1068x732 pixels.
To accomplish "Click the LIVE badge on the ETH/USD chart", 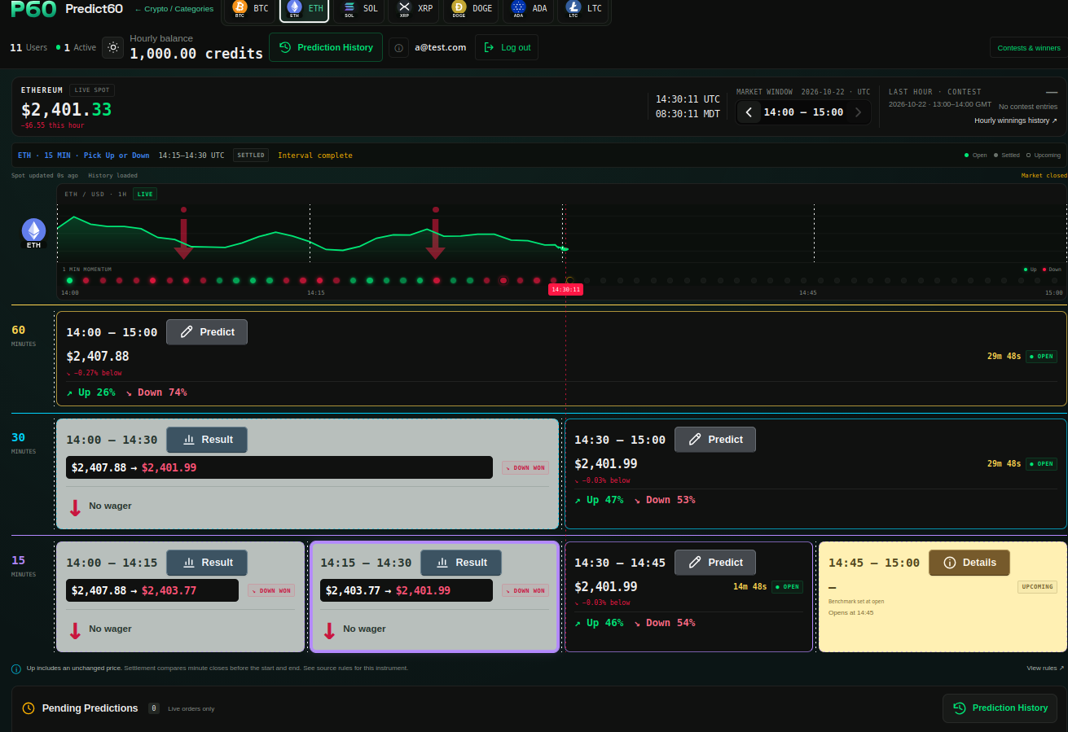I will 145,194.
